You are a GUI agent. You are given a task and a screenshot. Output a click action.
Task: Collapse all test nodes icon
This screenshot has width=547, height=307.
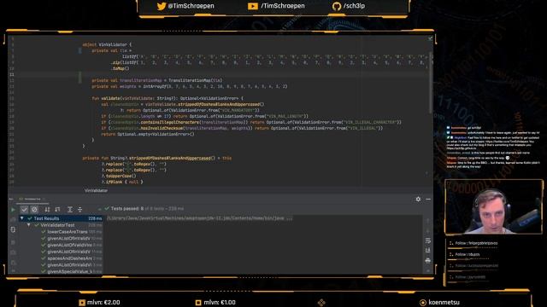tap(79, 209)
